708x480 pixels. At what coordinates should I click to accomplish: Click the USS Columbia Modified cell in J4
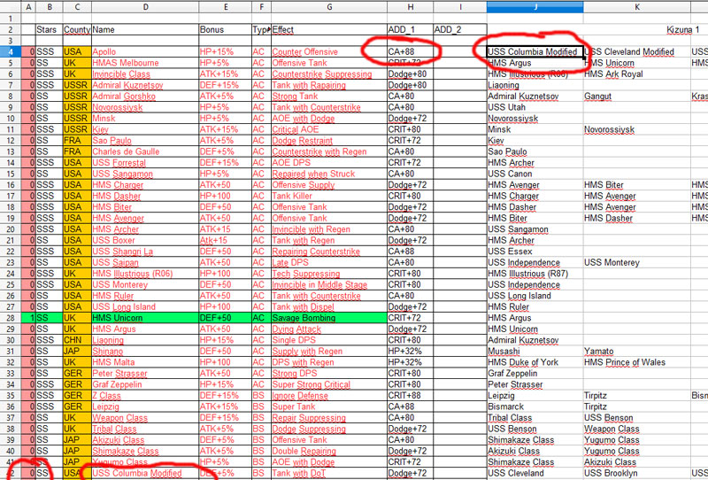coord(535,52)
